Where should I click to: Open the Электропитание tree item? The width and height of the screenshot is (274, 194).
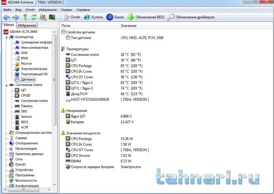(31, 69)
